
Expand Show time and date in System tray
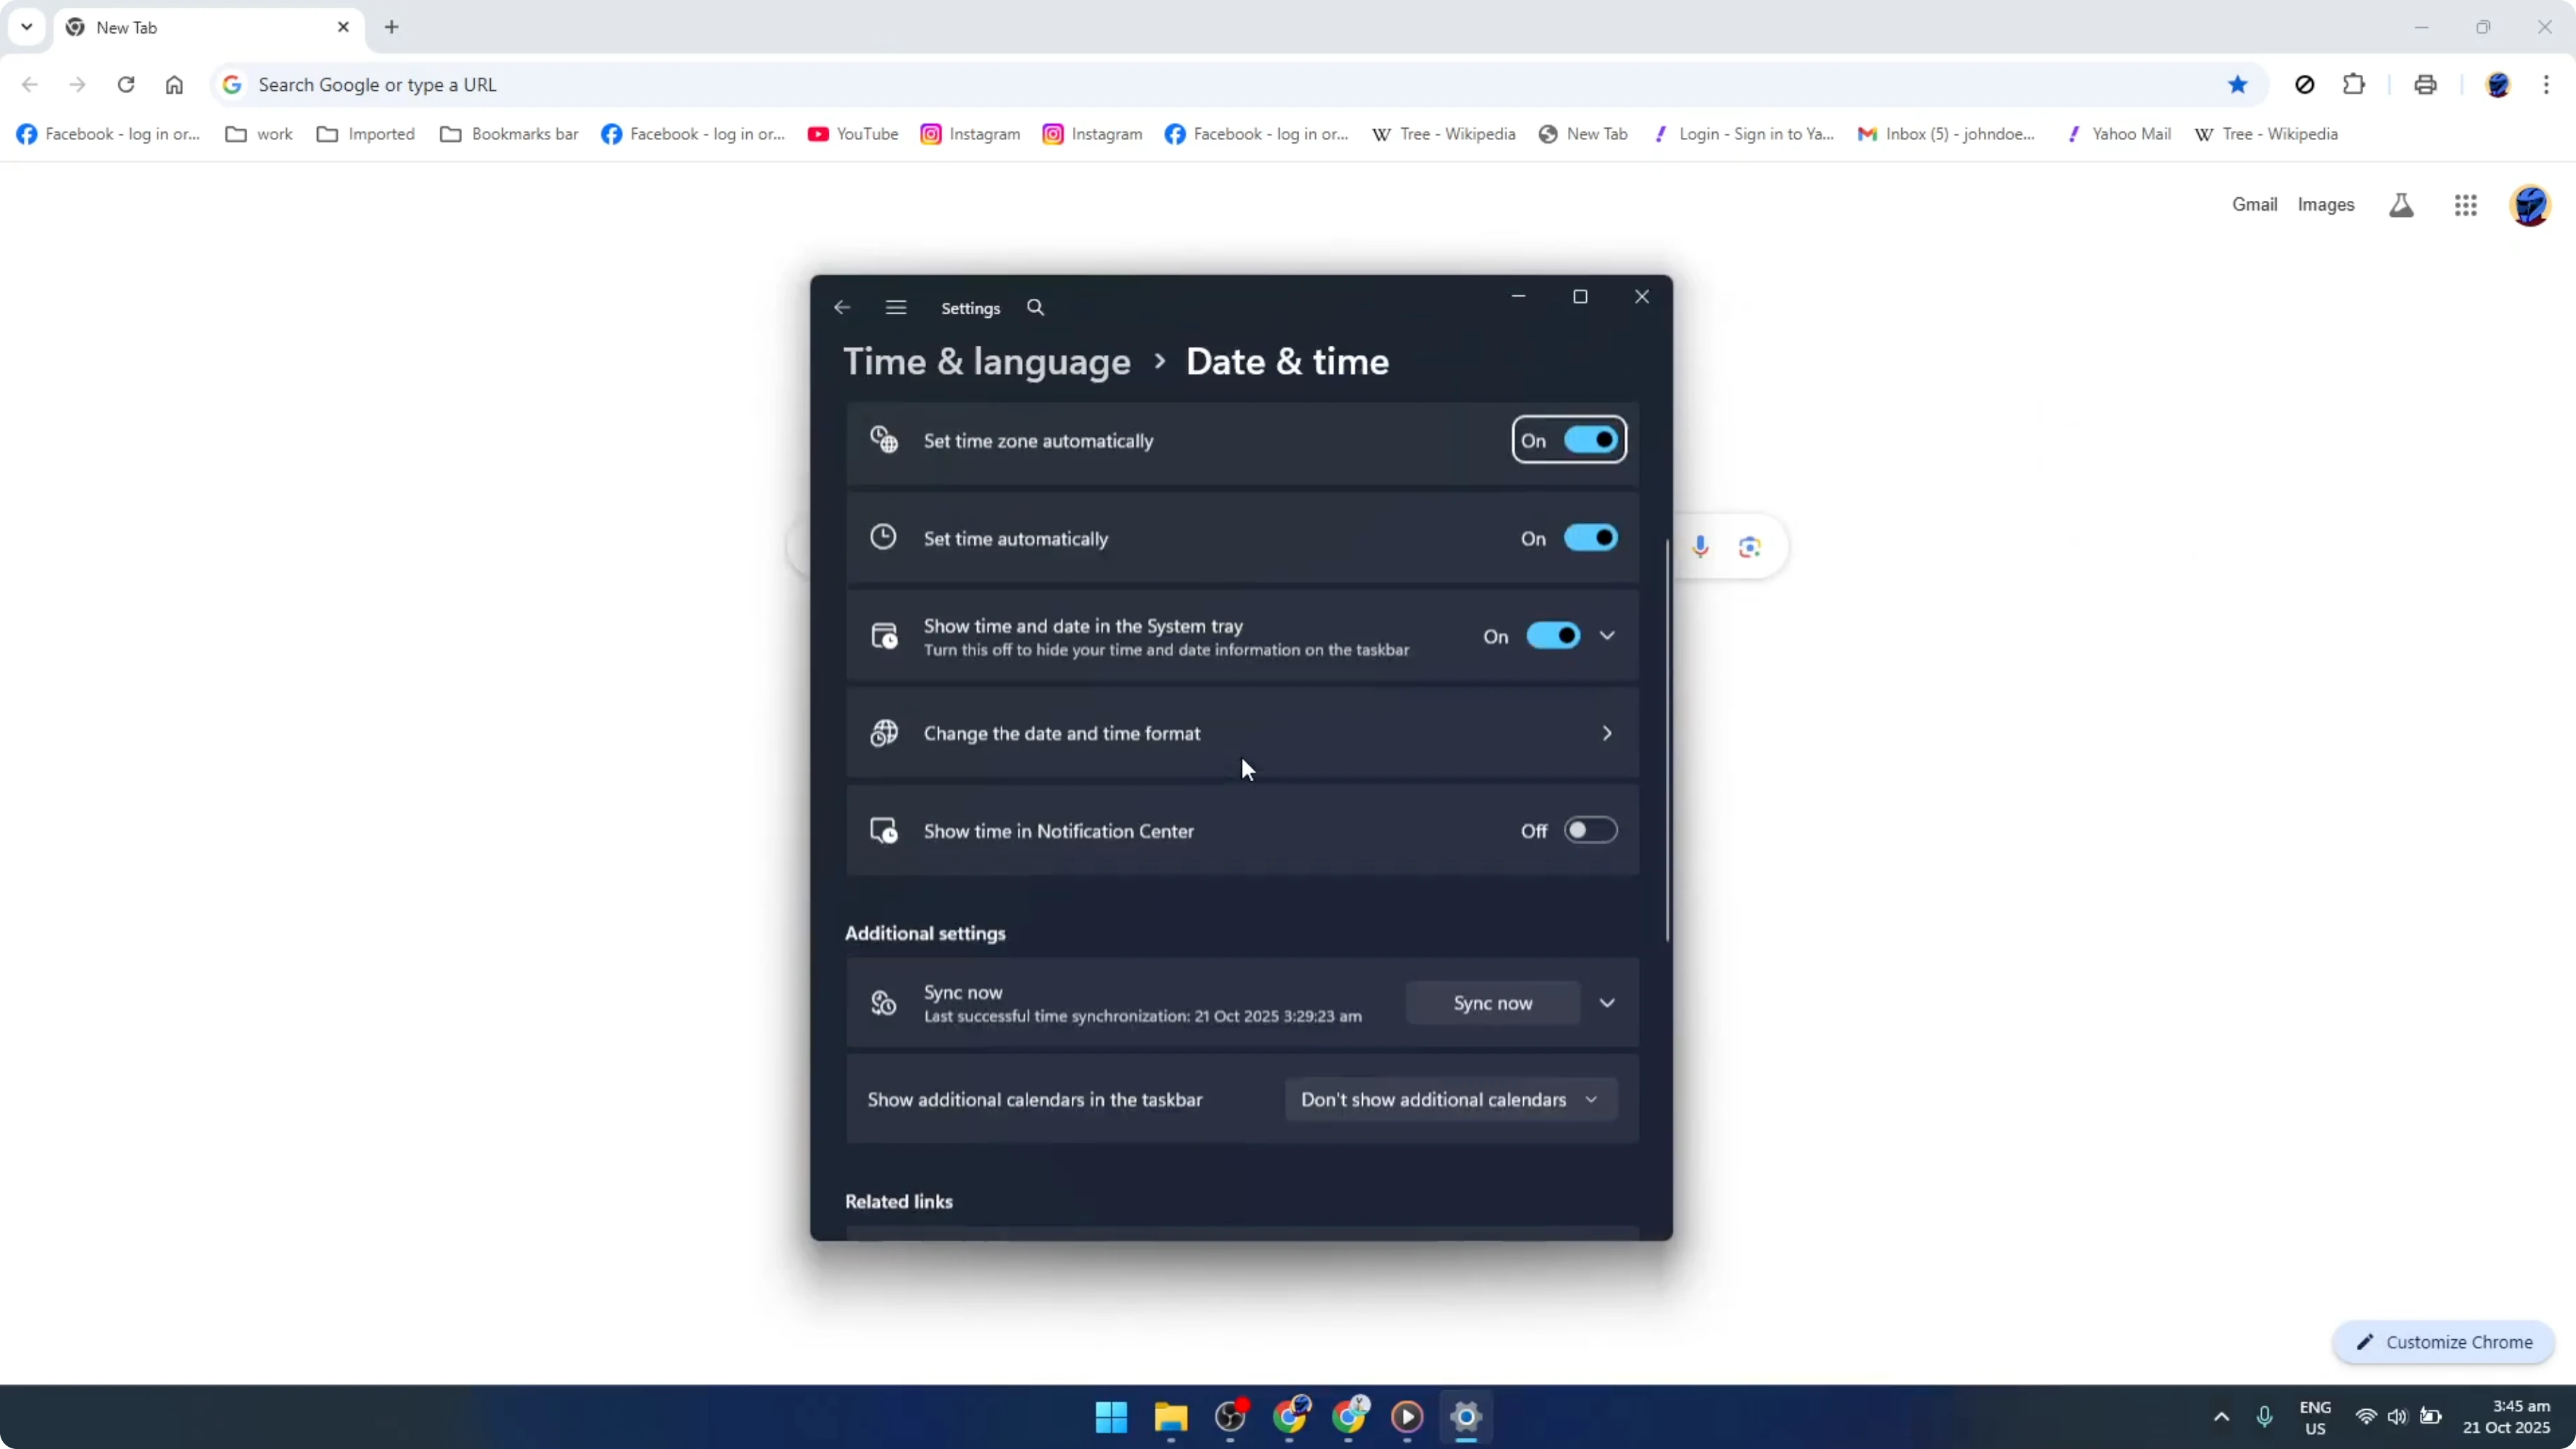click(1607, 635)
